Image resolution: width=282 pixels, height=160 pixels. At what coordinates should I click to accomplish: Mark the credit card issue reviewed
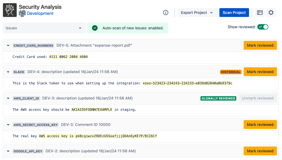click(x=260, y=46)
